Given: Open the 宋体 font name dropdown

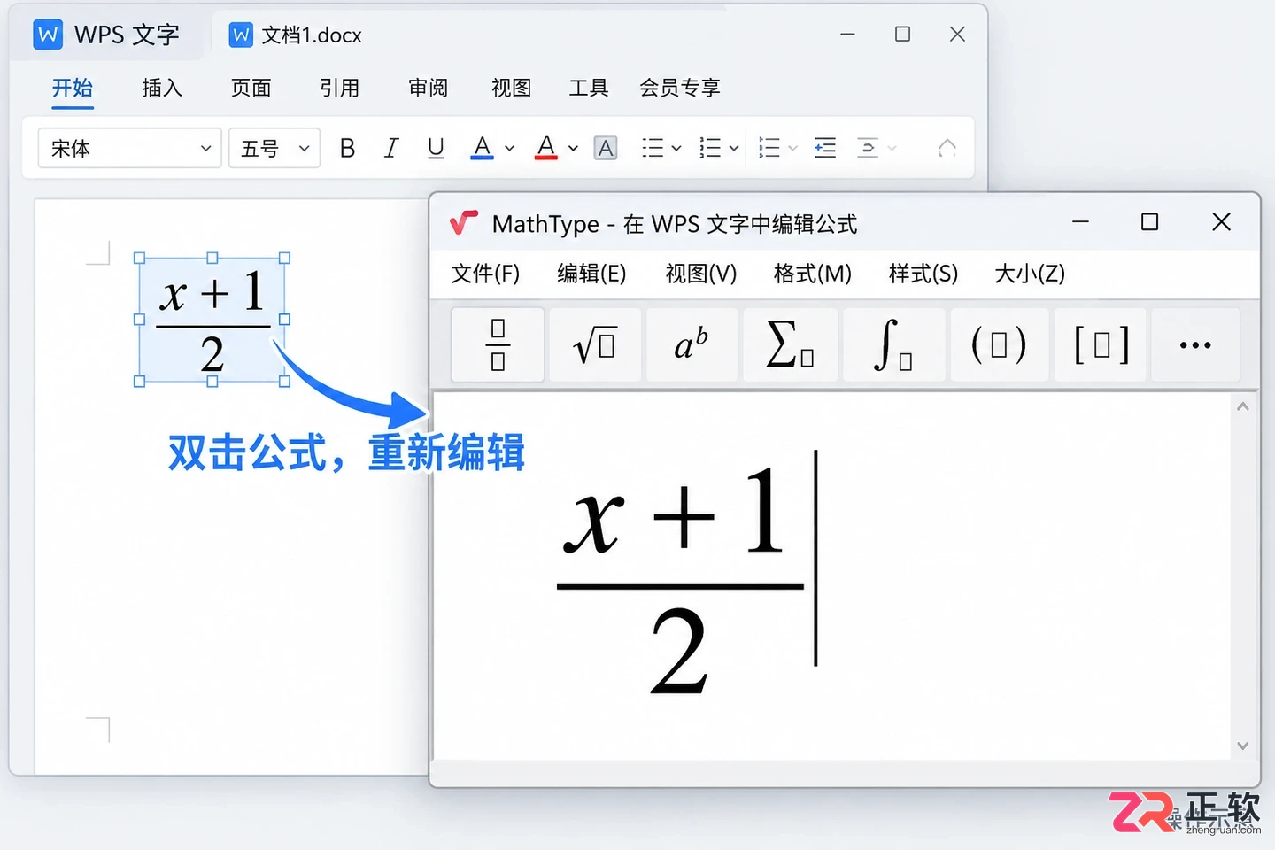Looking at the screenshot, I should (129, 148).
